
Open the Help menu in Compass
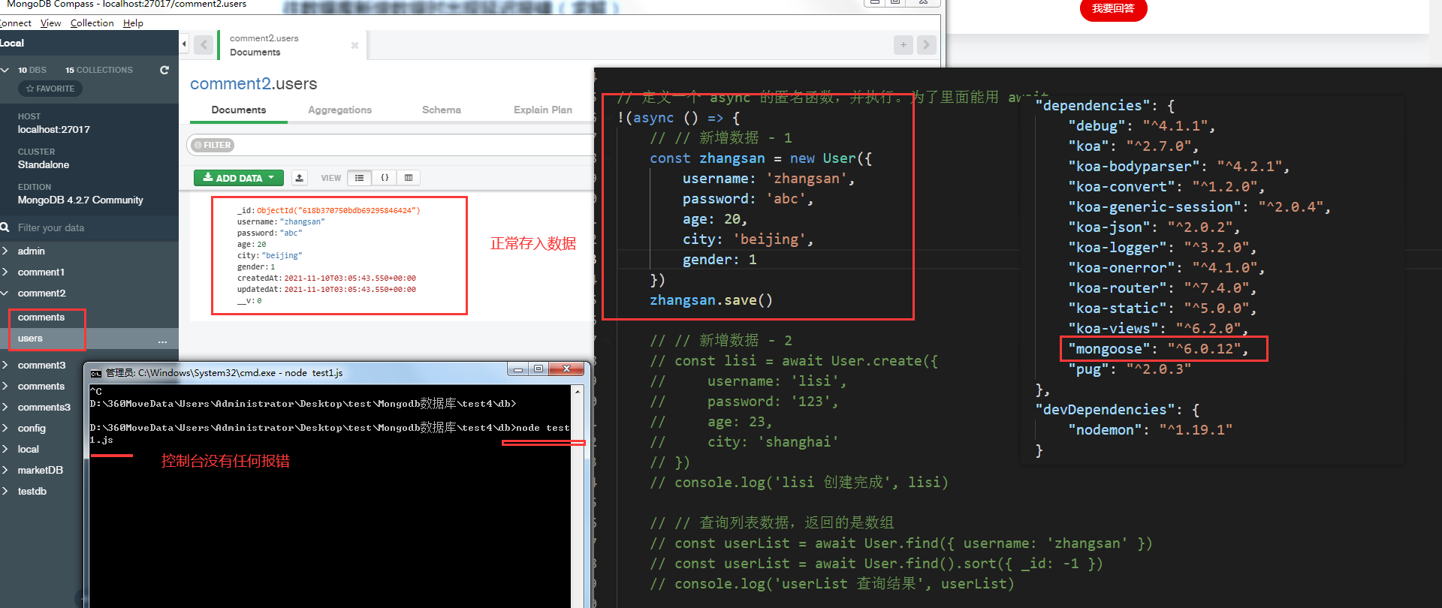click(133, 23)
